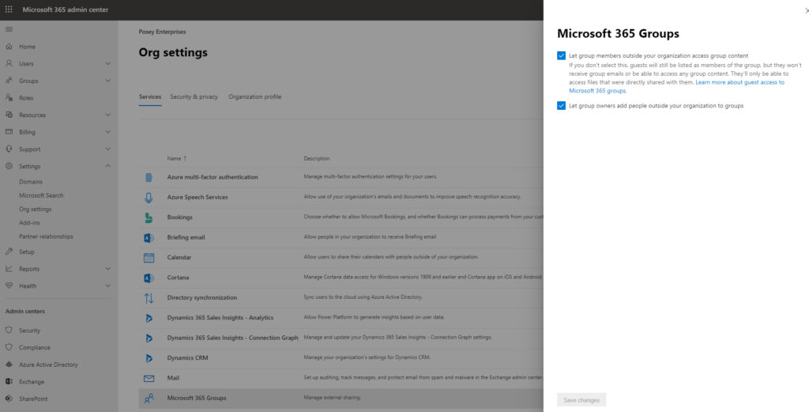Viewport: 809px width, 412px height.
Task: Open Microsoft Search under Settings
Action: (x=41, y=195)
